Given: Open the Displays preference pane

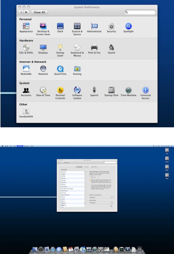Looking at the screenshot, I should [43, 49].
